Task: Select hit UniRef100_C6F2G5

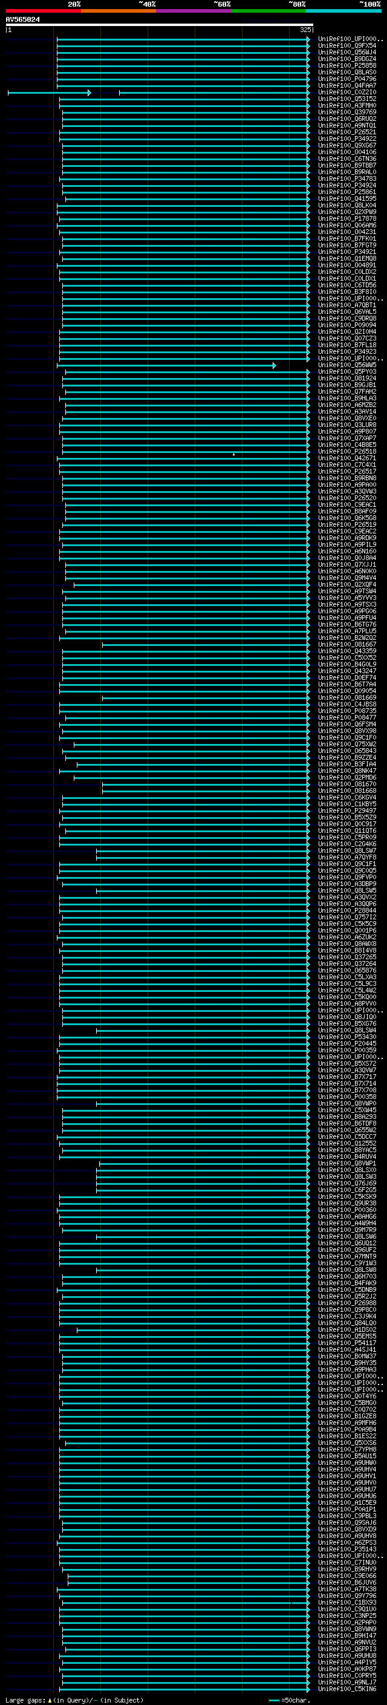Action: tap(346, 1190)
